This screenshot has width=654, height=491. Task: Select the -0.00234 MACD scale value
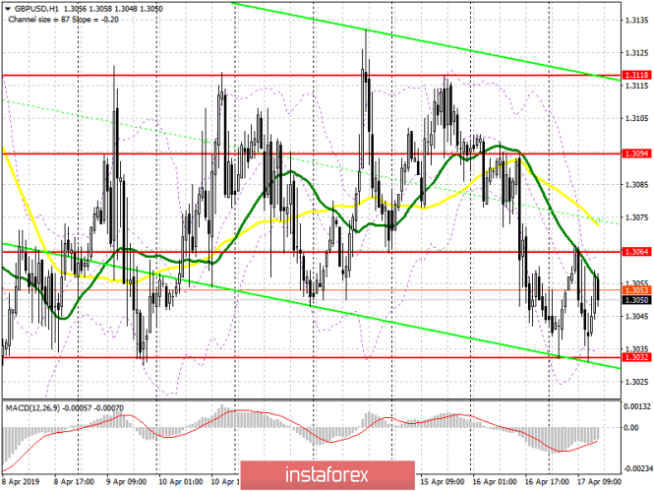click(x=636, y=468)
